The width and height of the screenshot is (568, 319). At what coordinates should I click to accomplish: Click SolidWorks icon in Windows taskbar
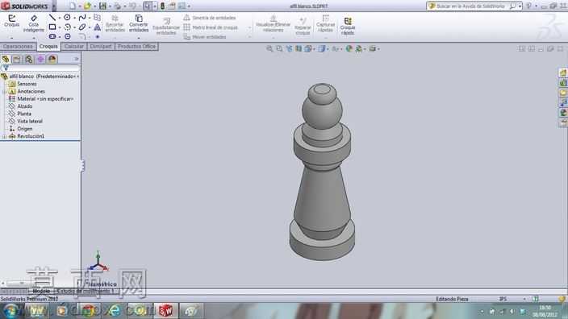click(165, 310)
